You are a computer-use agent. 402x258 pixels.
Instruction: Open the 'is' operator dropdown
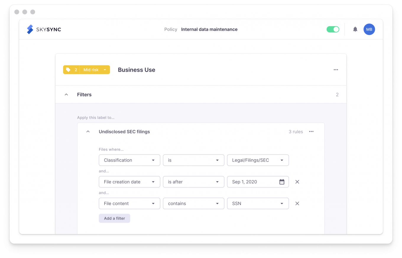[x=194, y=160]
